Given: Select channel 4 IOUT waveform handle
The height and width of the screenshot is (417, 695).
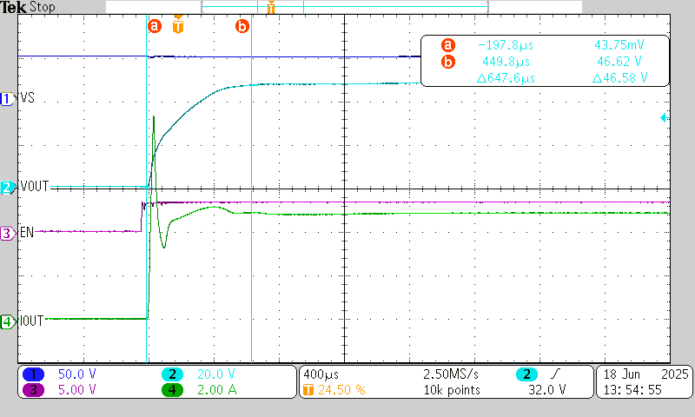Looking at the screenshot, I should (8, 321).
